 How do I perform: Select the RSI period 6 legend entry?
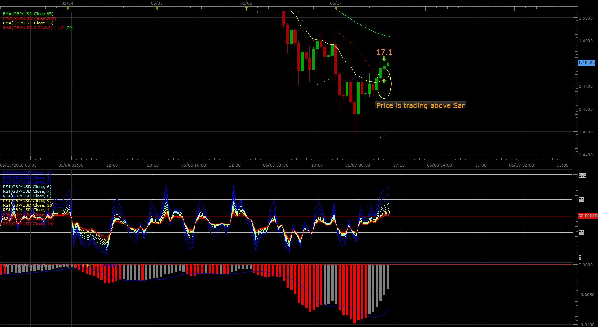(27, 187)
